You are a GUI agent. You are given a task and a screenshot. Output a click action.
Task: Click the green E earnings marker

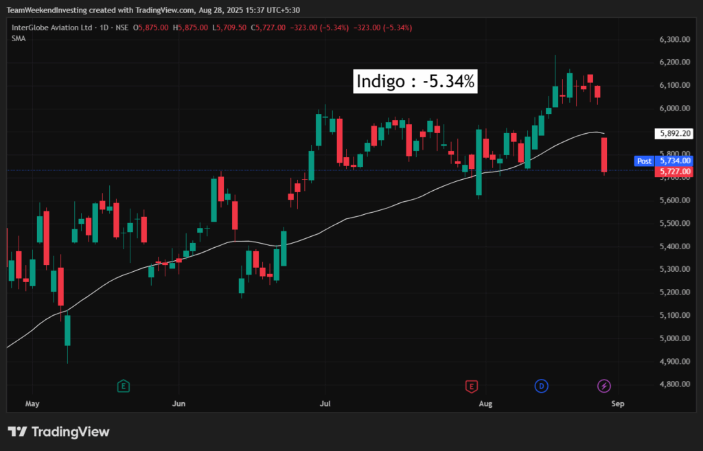(124, 386)
